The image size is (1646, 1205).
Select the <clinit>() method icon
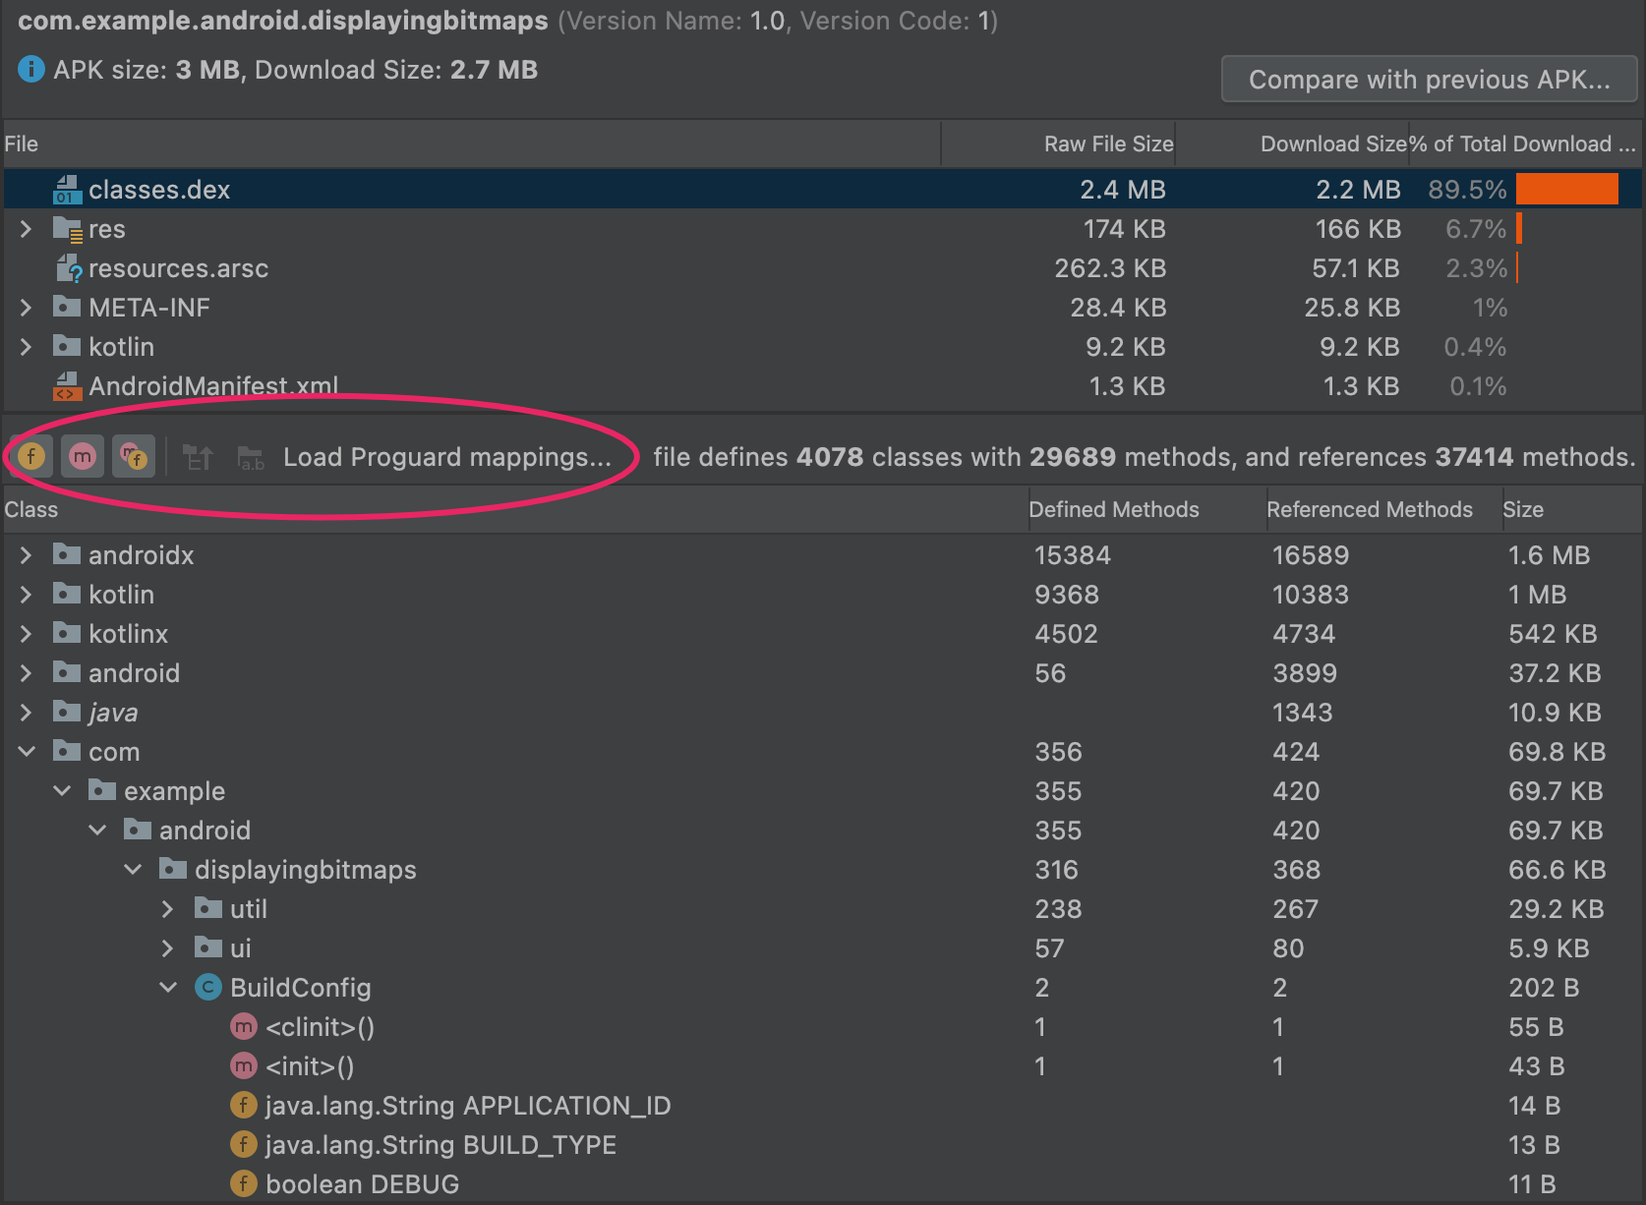pyautogui.click(x=243, y=1027)
